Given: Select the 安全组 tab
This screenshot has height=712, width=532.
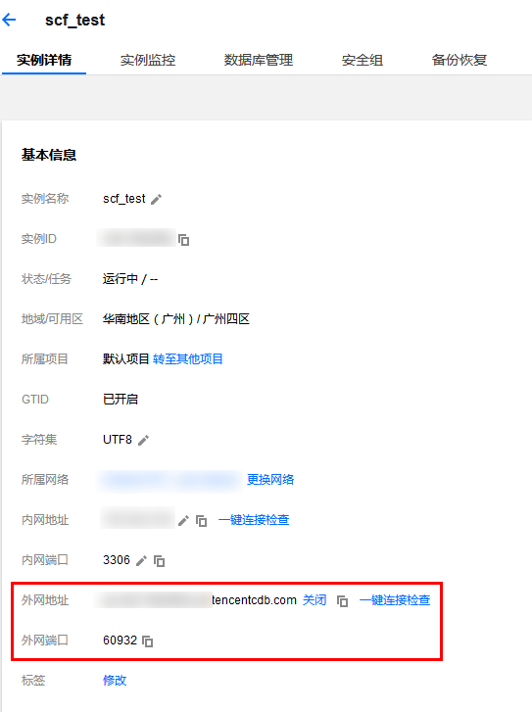Looking at the screenshot, I should [x=363, y=60].
